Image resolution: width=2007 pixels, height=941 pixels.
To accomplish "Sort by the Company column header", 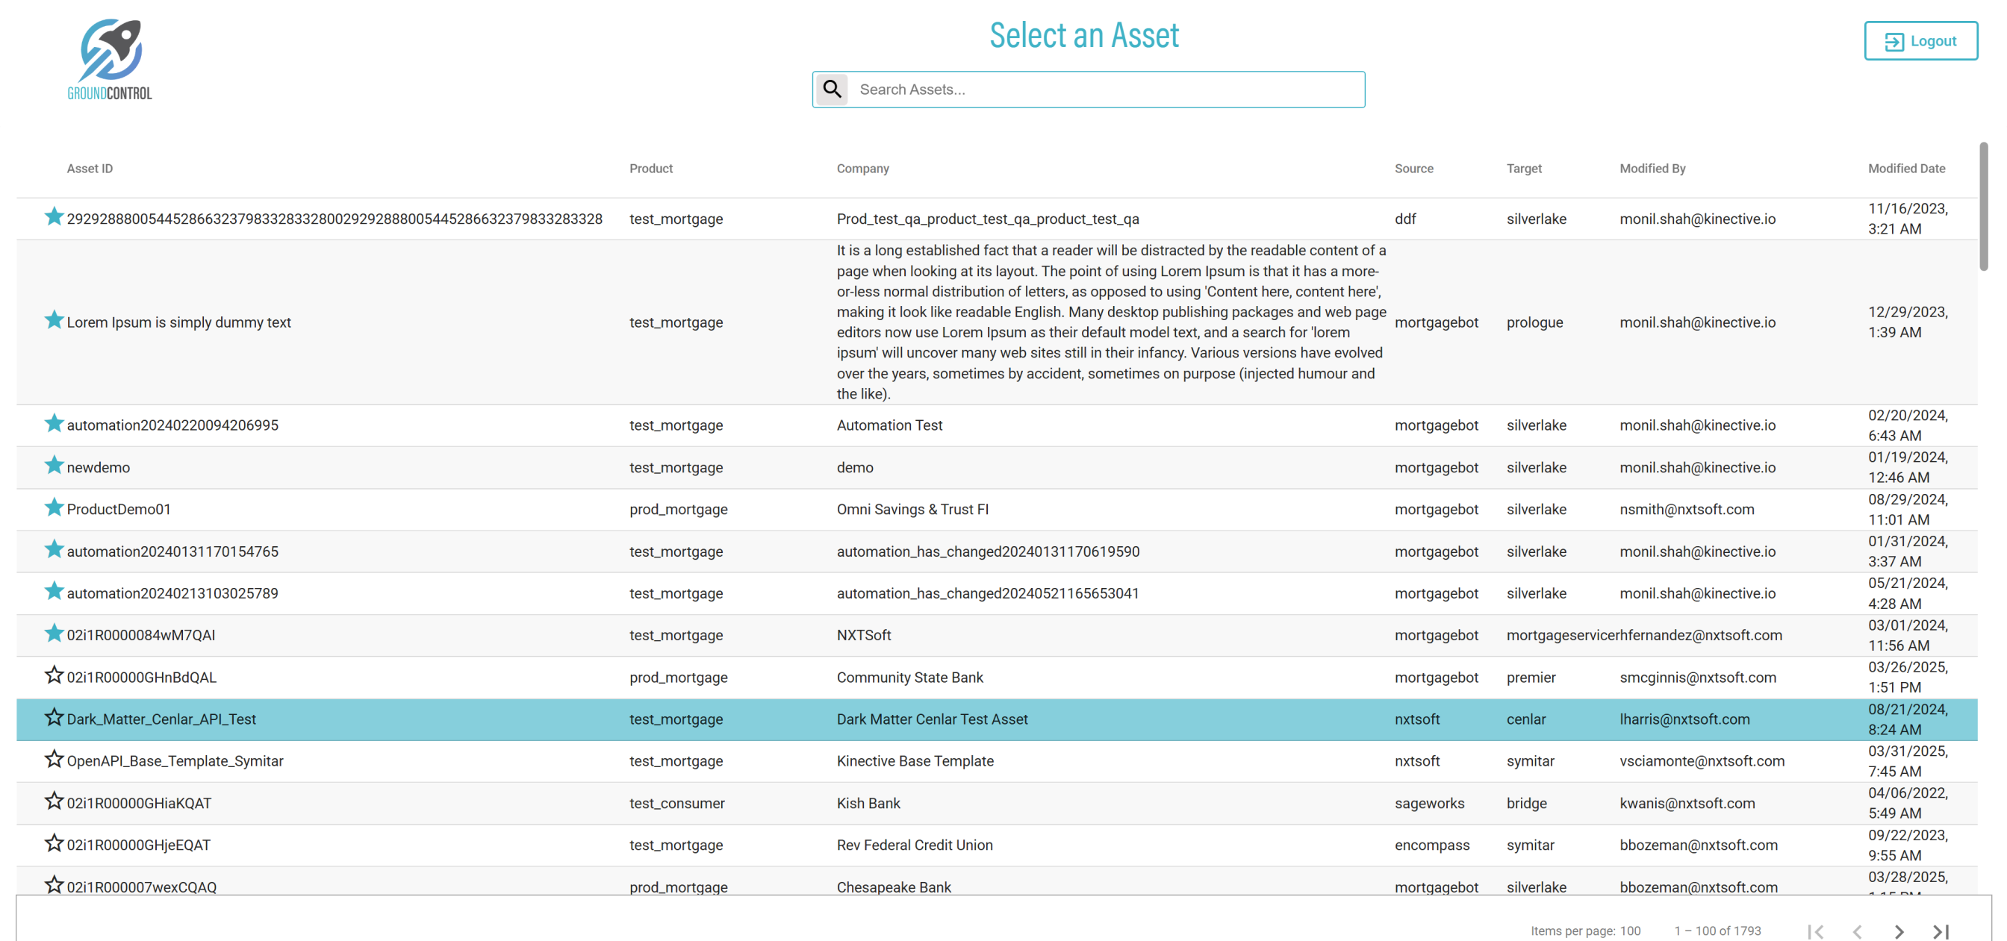I will pos(862,168).
